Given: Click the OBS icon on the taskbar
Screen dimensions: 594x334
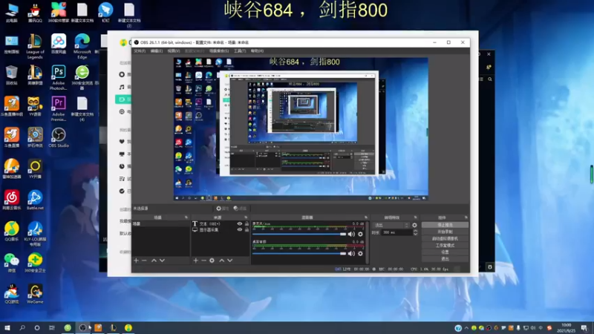Looking at the screenshot, I should pos(82,327).
